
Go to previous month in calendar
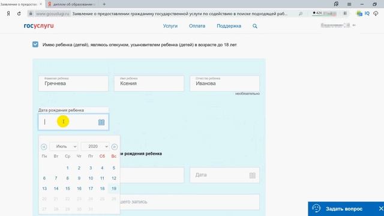click(x=44, y=146)
